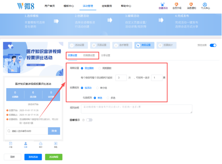
Task: Toggle the 预览效果 switch
Action: [213, 45]
